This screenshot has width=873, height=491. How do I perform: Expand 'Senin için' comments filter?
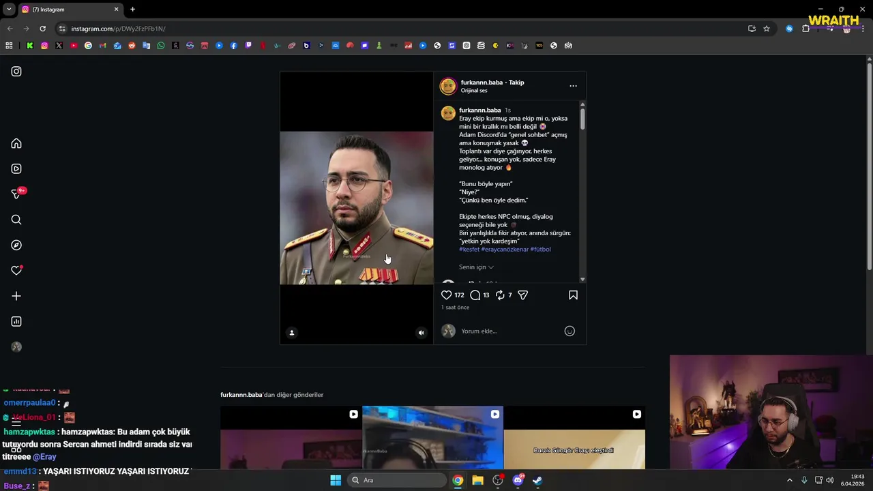(x=476, y=267)
